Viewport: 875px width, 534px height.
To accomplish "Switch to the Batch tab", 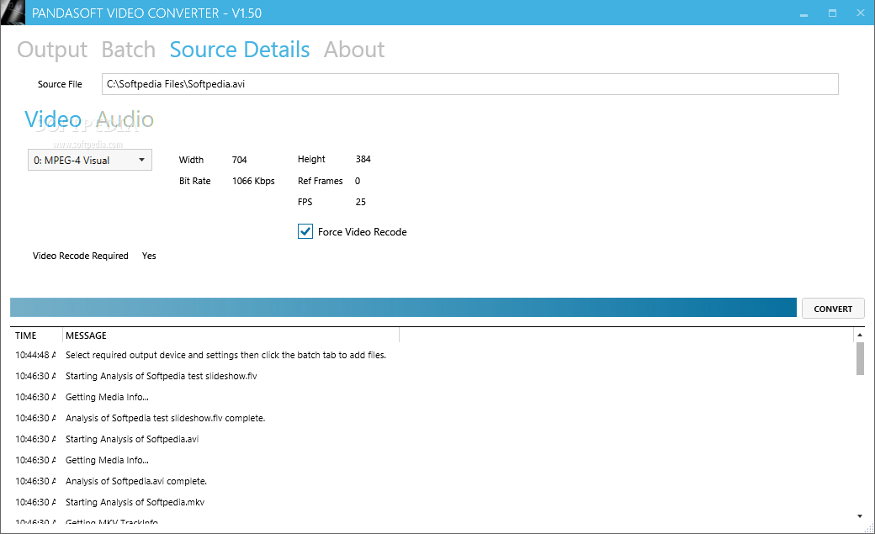I will (x=129, y=50).
